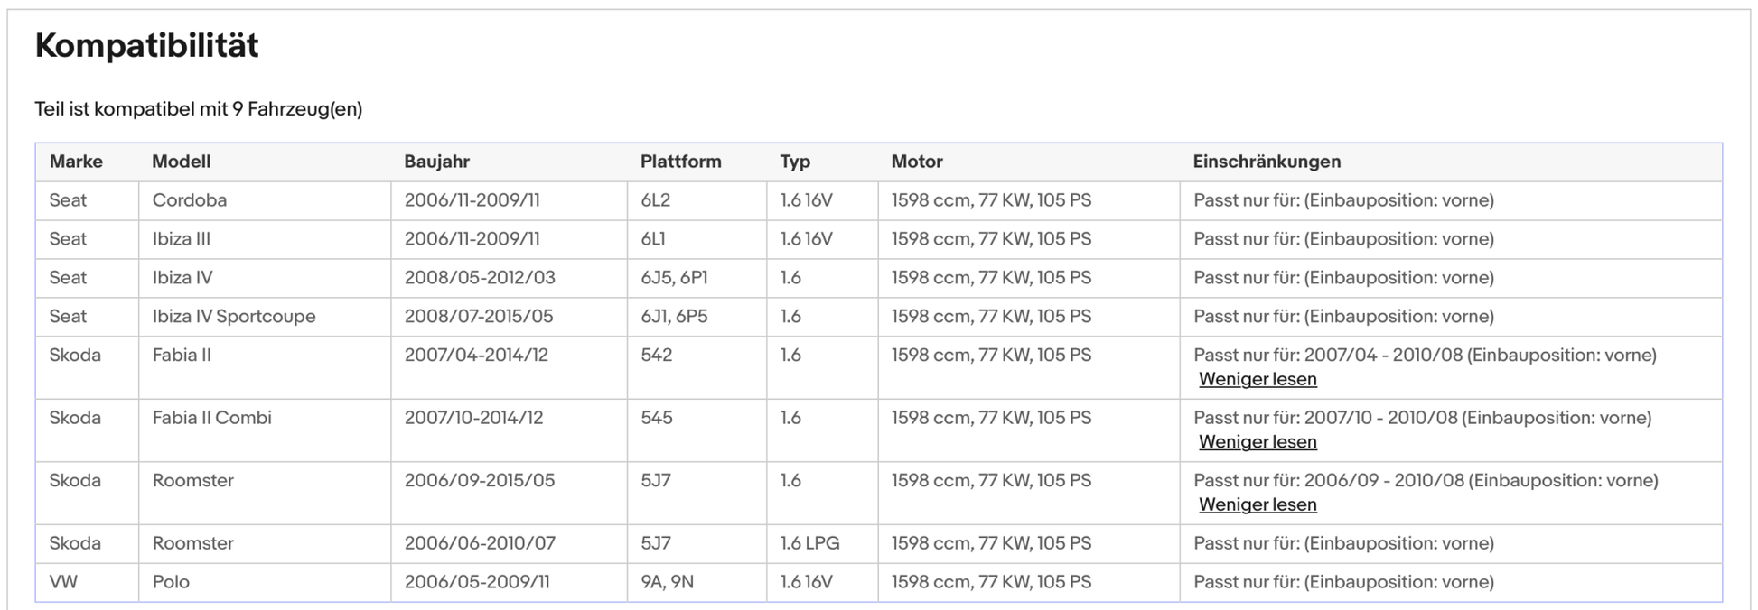Click the 6J5, 6P1 platform cell
1758x610 pixels.
coord(674,278)
